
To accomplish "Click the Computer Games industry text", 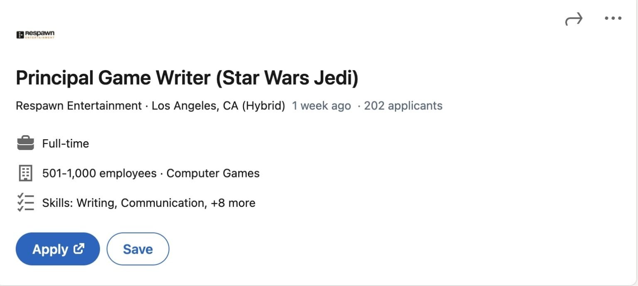I will 213,173.
